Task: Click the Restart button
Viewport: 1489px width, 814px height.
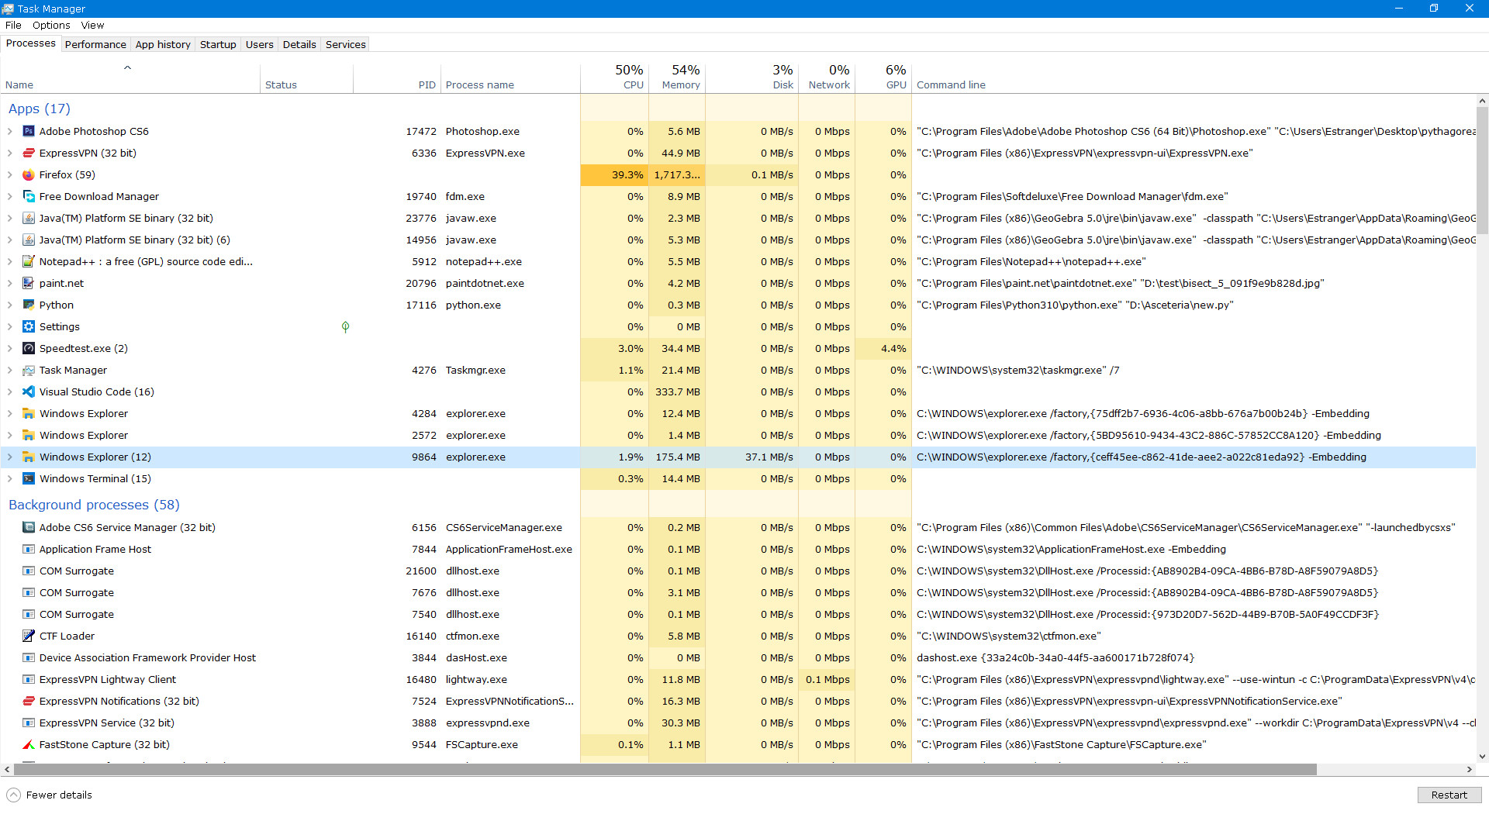Action: [1449, 795]
